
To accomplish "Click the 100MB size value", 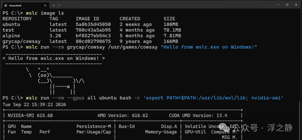I will point(171,24).
